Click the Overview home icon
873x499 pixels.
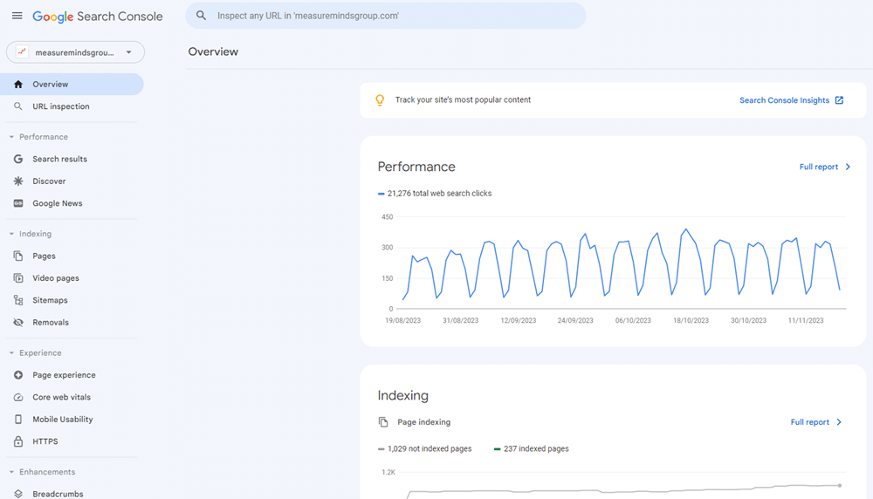click(x=18, y=84)
